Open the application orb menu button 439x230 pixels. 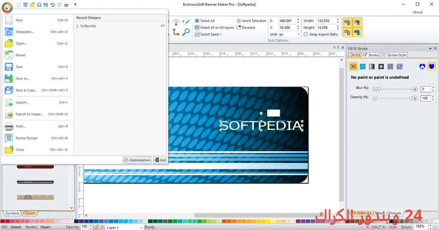pos(7,7)
